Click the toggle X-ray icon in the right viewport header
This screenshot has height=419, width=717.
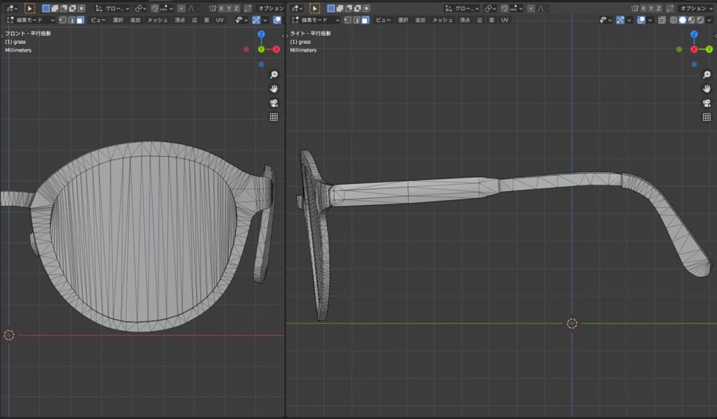pyautogui.click(x=662, y=20)
